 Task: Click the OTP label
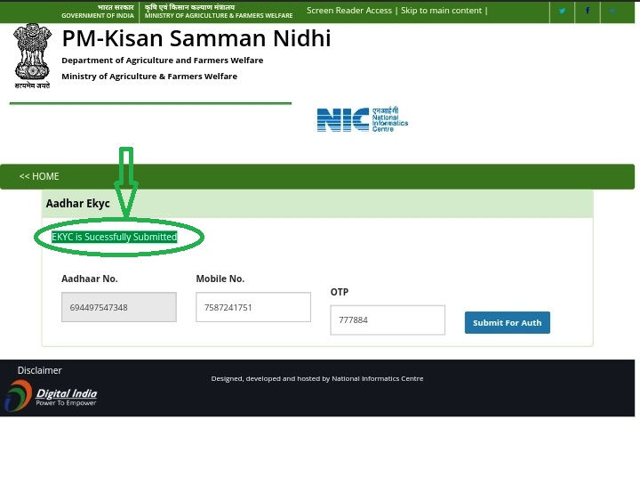click(x=340, y=292)
